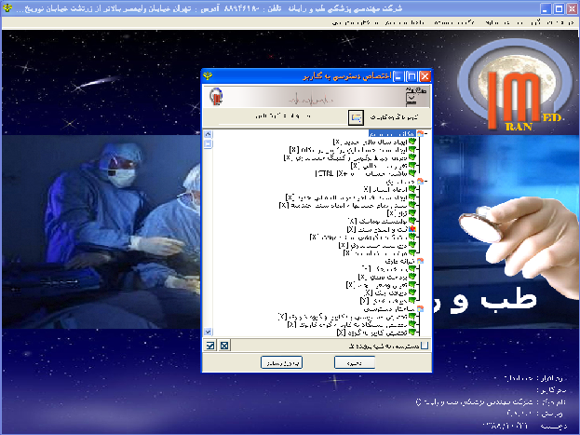Open the user selection browse button
Image resolution: width=580 pixels, height=435 pixels.
(356, 117)
